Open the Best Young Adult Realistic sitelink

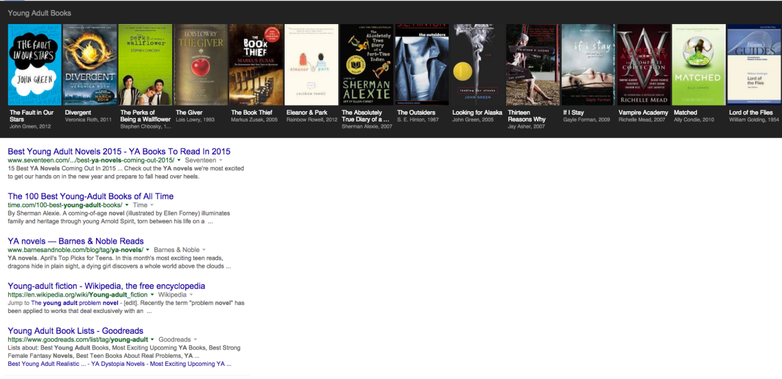pyautogui.click(x=47, y=364)
